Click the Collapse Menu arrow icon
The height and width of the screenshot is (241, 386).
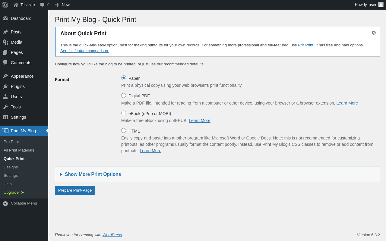click(5, 203)
